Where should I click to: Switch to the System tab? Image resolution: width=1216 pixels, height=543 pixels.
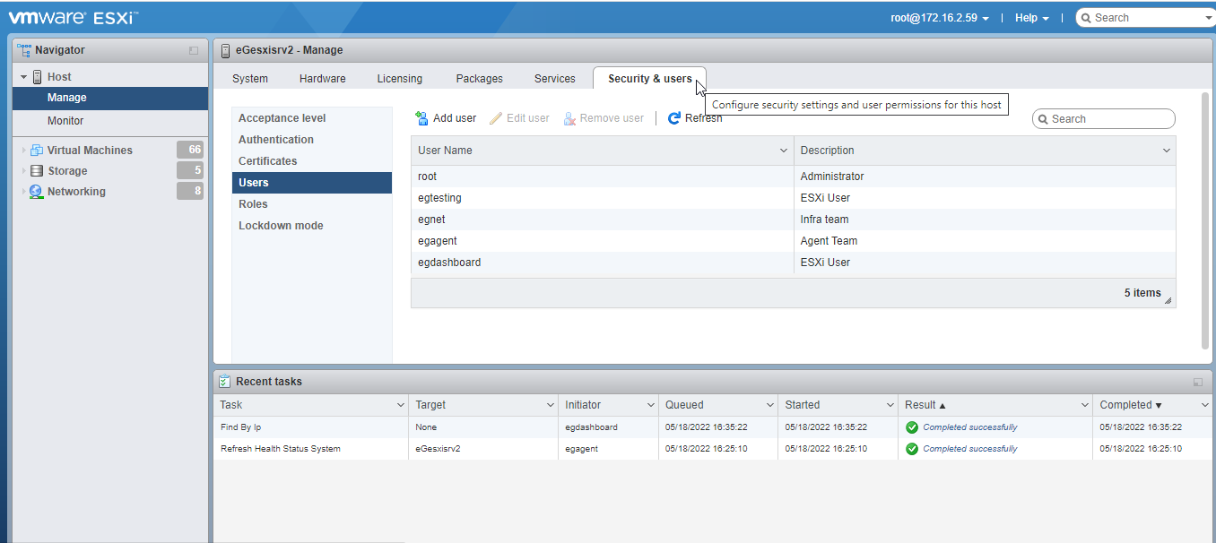coord(250,79)
